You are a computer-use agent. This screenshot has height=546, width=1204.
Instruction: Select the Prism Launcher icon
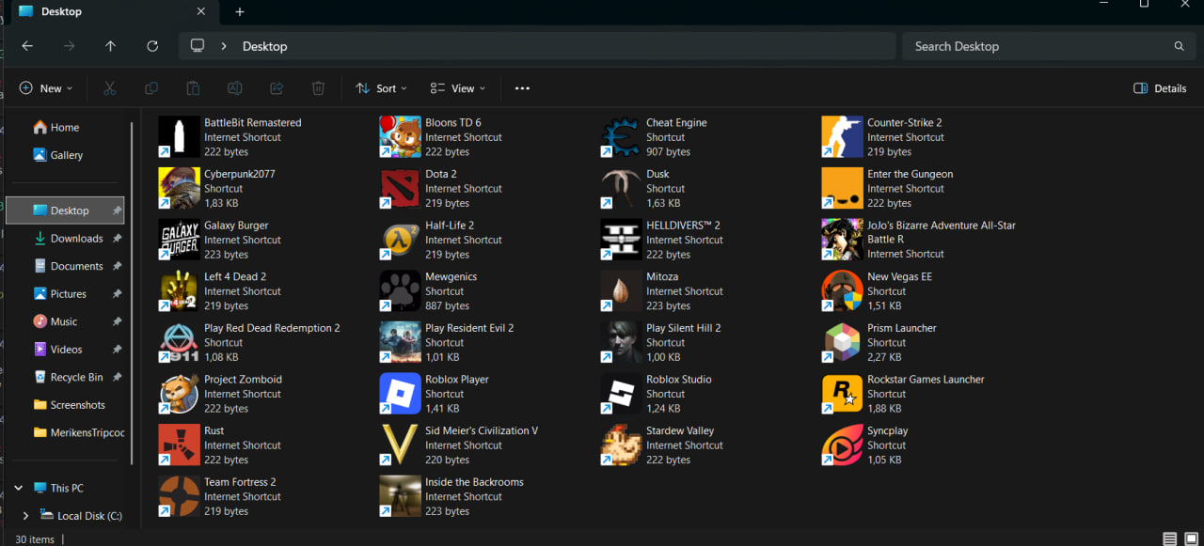click(x=842, y=342)
